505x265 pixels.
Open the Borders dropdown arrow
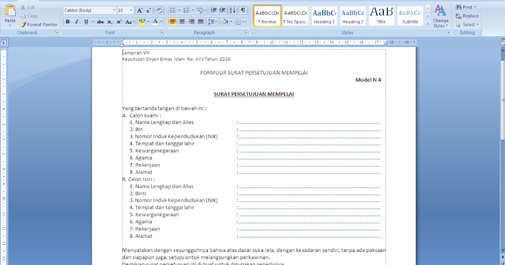click(245, 21)
